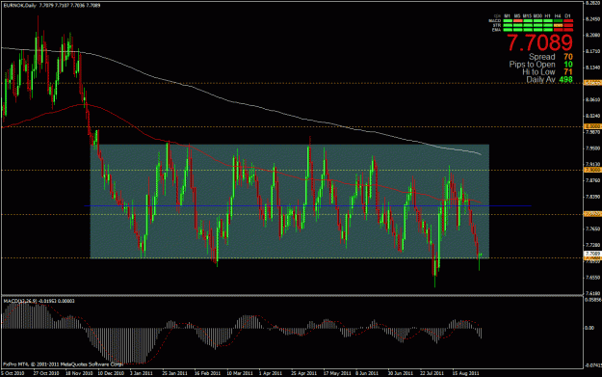Click the M15 column header

tap(528, 16)
